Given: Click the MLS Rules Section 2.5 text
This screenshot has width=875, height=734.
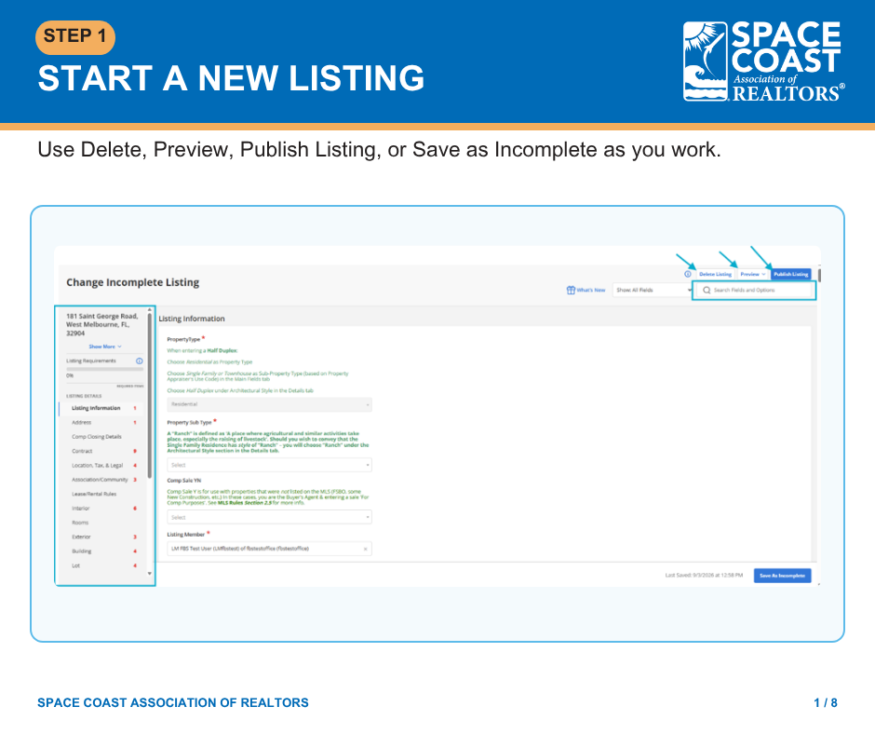Looking at the screenshot, I should click(245, 503).
